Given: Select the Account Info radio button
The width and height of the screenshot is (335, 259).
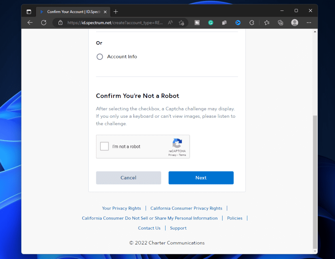Looking at the screenshot, I should click(100, 57).
